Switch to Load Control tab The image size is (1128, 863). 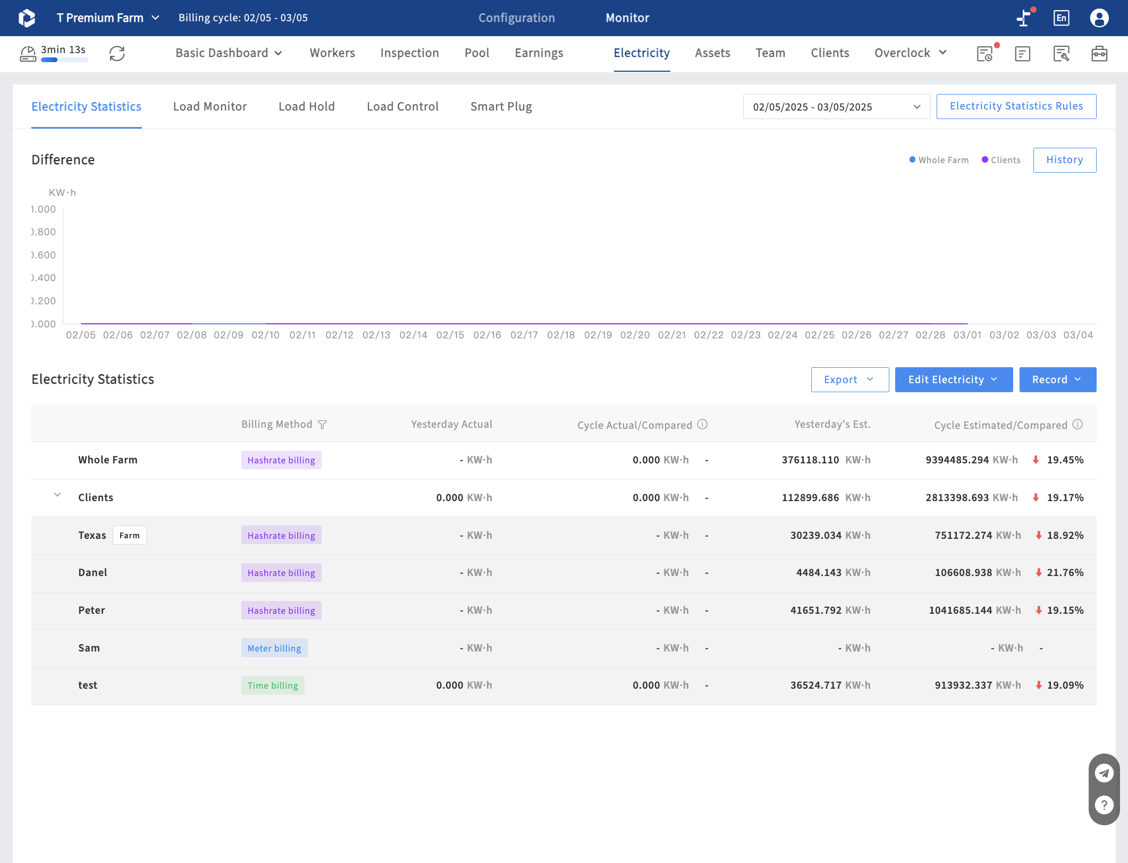pos(402,107)
